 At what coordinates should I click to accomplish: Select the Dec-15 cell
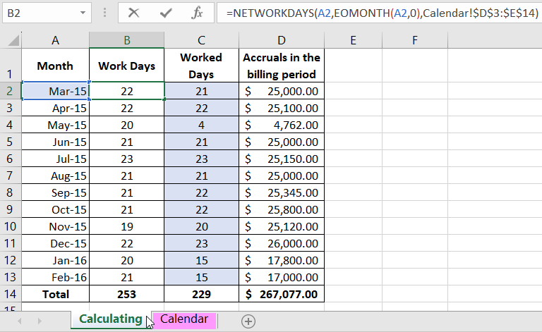tap(55, 243)
